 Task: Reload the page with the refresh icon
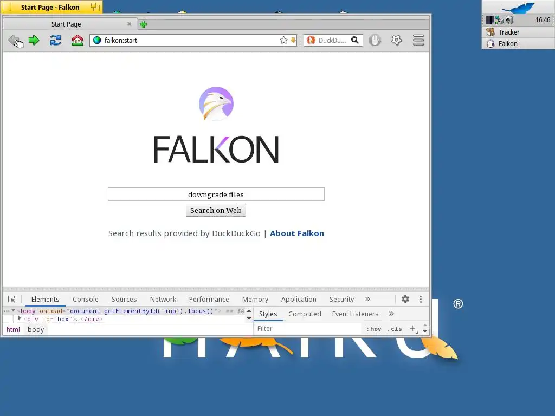pyautogui.click(x=56, y=40)
